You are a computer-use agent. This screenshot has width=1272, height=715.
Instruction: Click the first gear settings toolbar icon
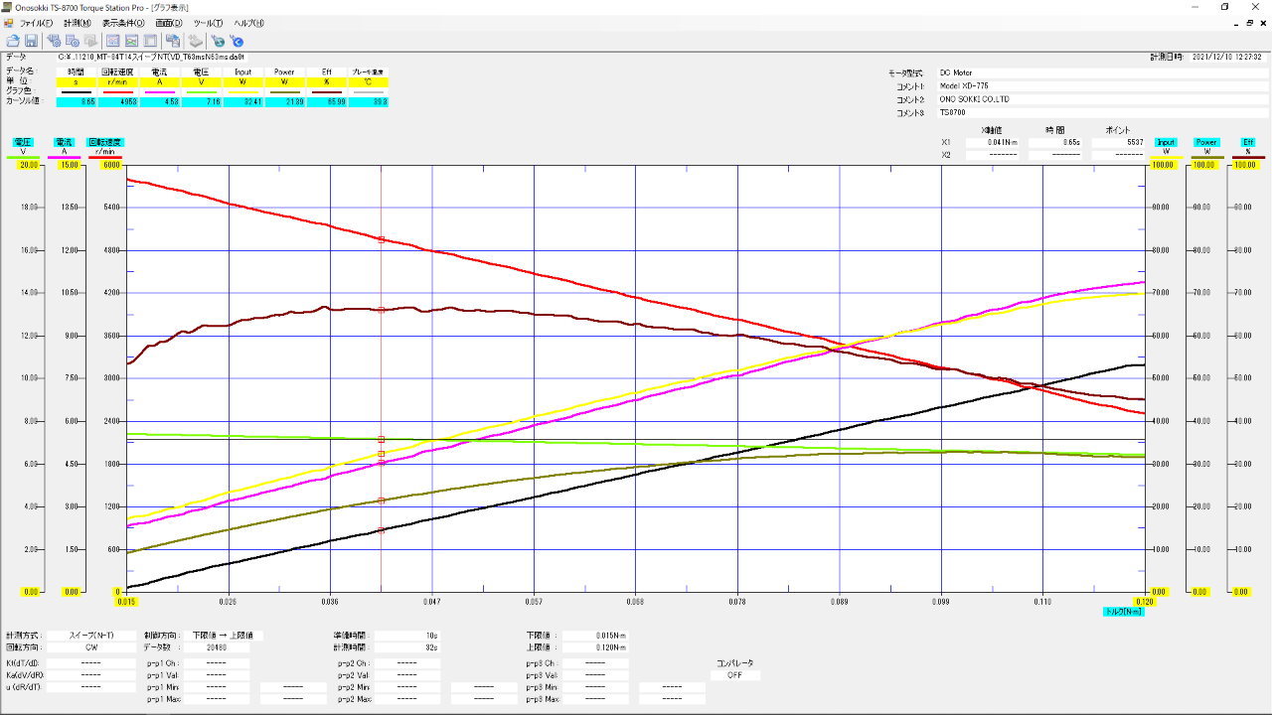point(54,41)
